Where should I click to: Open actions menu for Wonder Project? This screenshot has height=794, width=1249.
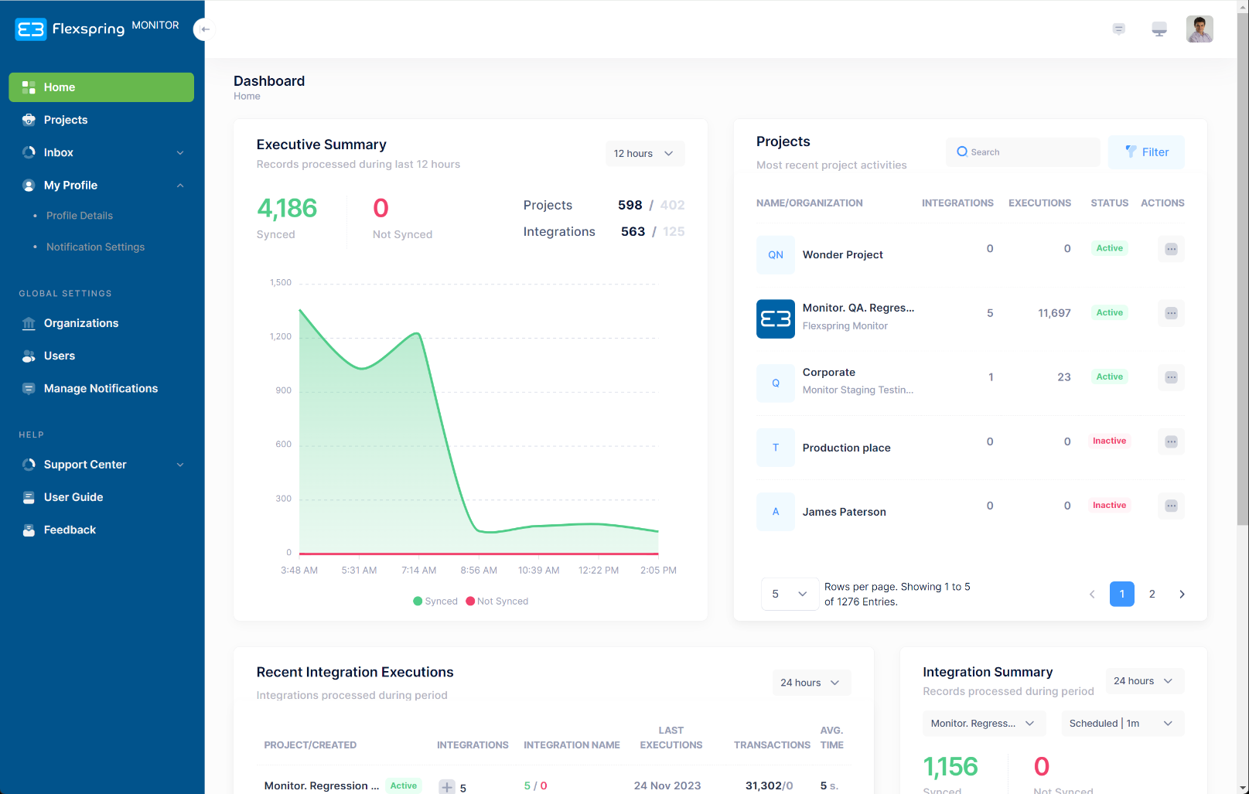pos(1171,249)
